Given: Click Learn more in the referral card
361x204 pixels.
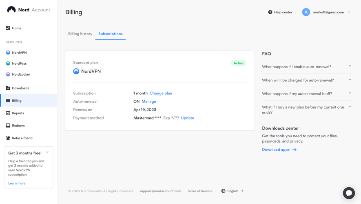Looking at the screenshot, I should click(17, 183).
